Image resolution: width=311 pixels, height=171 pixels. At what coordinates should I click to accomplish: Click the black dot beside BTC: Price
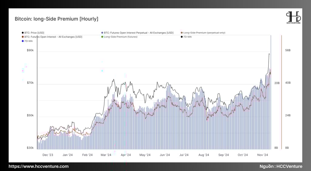point(22,33)
